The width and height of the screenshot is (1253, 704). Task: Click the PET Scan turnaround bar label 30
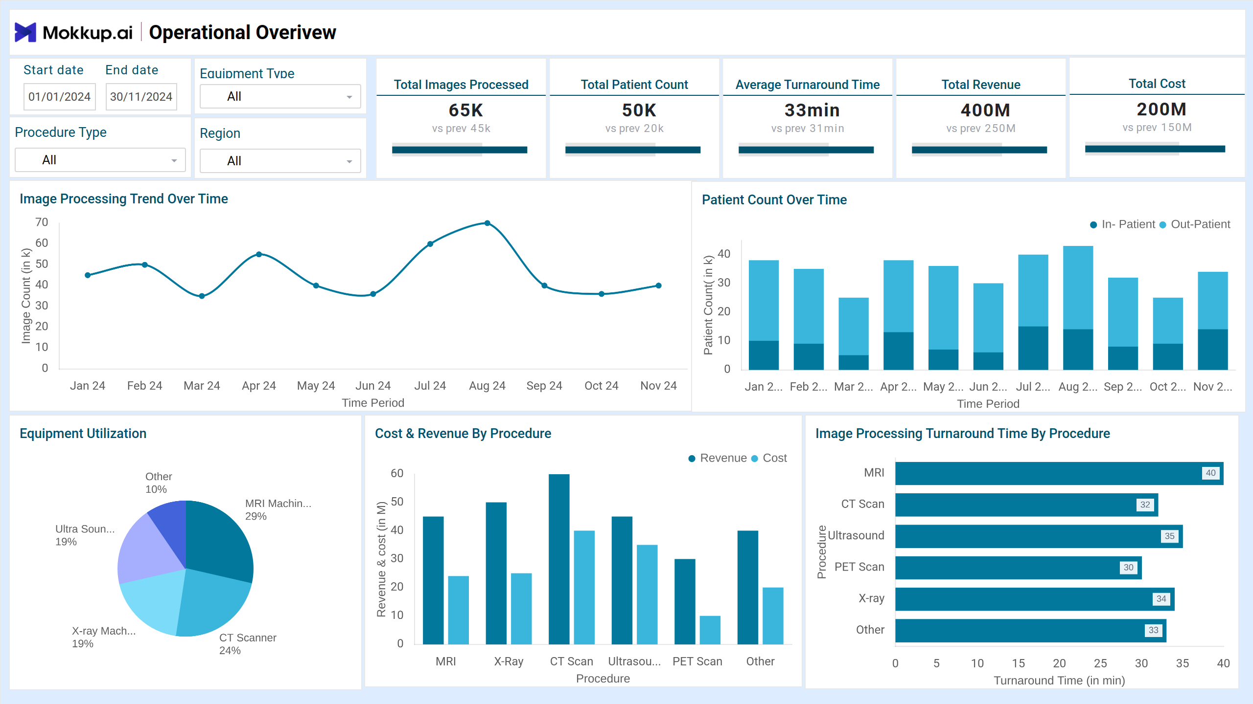coord(1128,568)
